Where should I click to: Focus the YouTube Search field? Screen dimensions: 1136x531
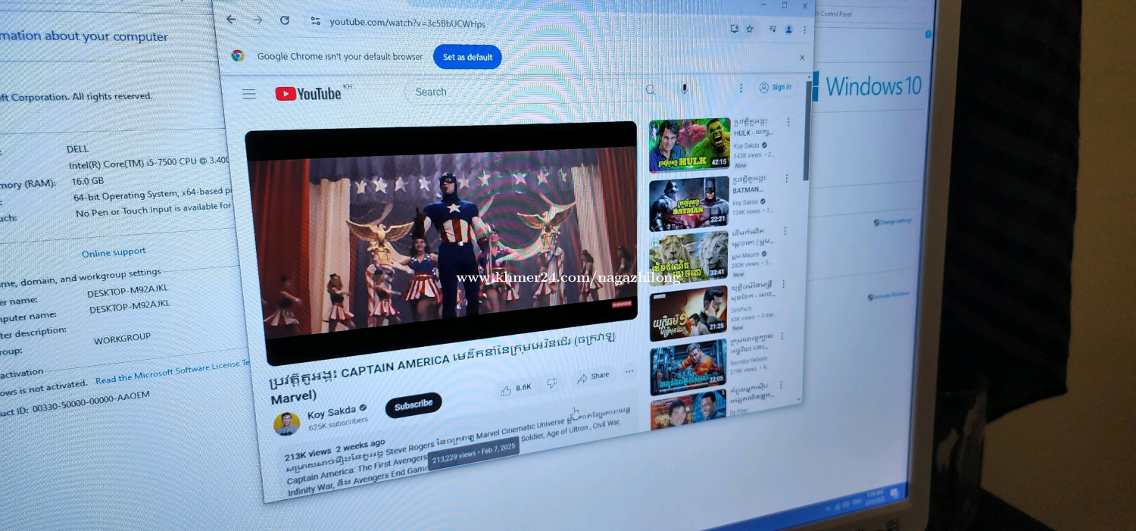click(523, 92)
